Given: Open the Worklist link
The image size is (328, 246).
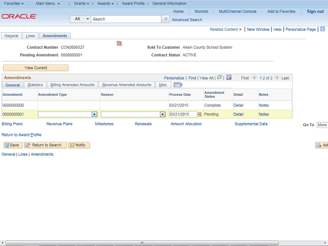Looking at the screenshot, I should (x=201, y=11).
